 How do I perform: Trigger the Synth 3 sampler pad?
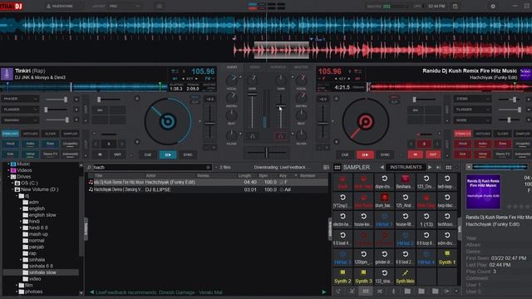363,277
